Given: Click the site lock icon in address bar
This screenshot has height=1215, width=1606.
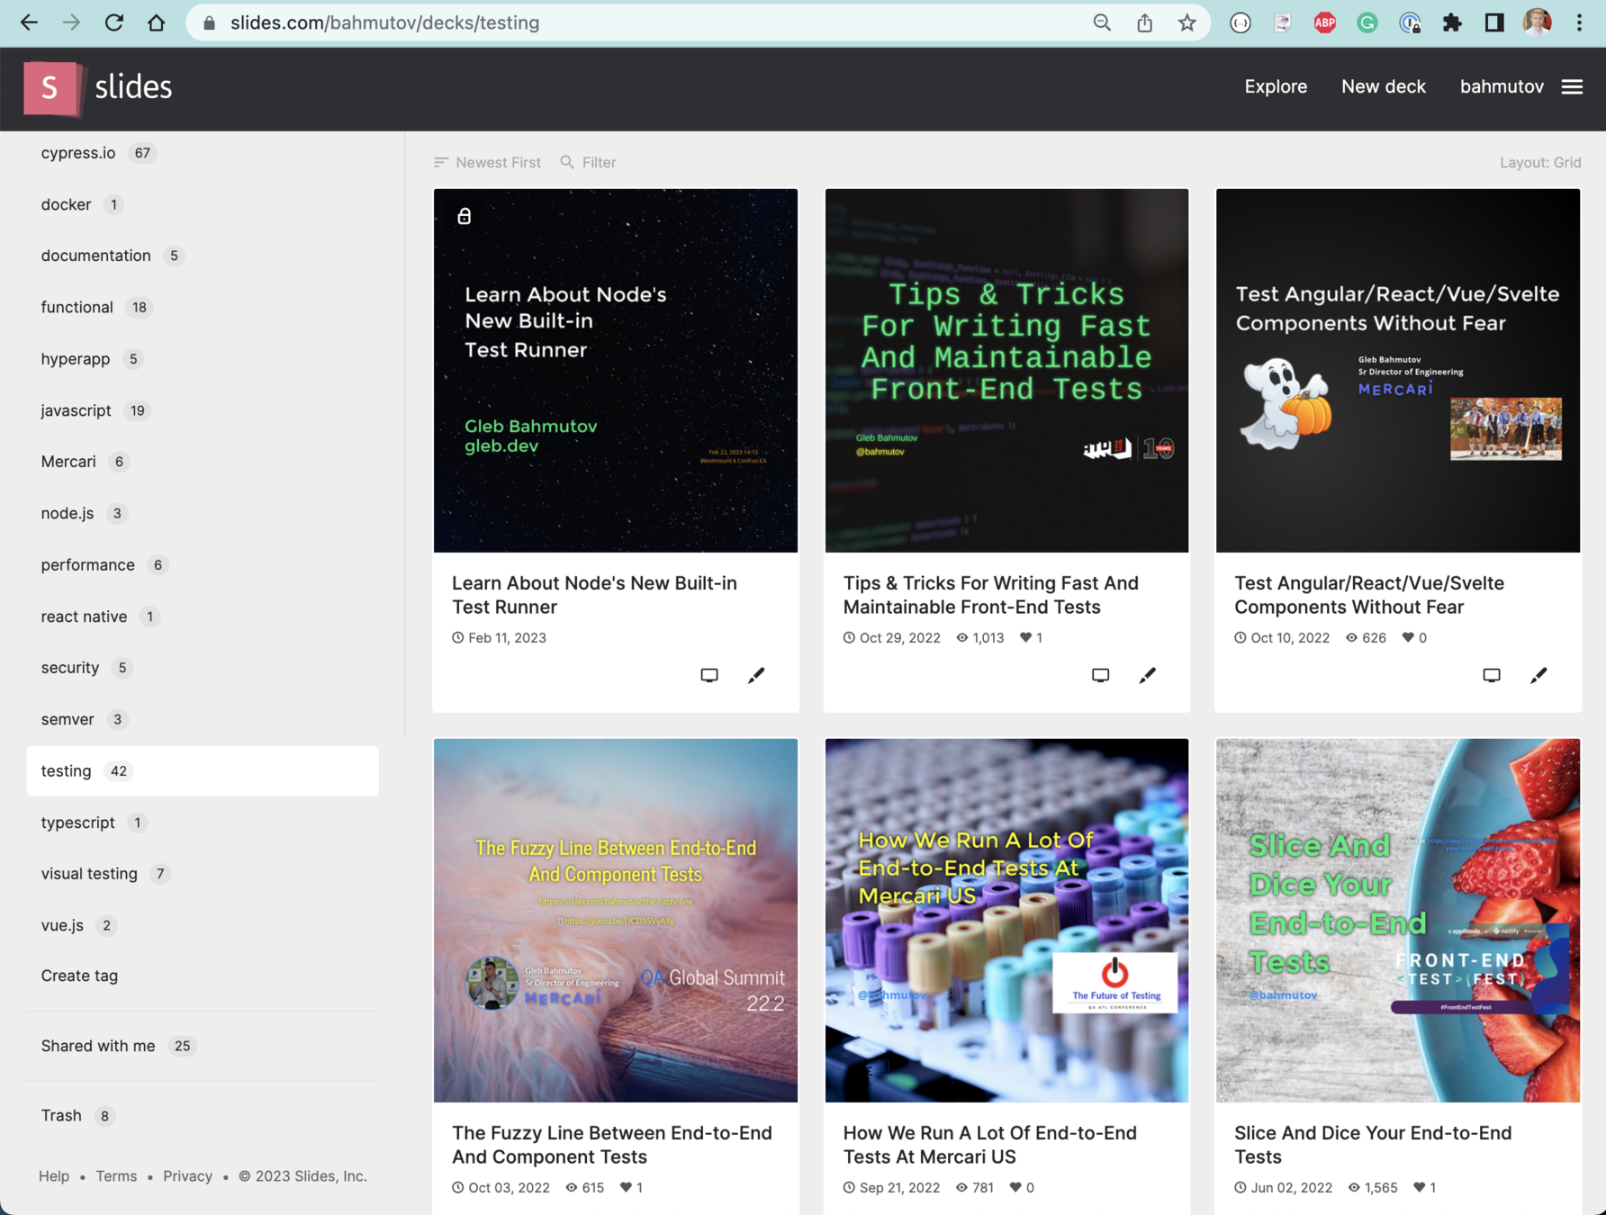Looking at the screenshot, I should tap(210, 23).
